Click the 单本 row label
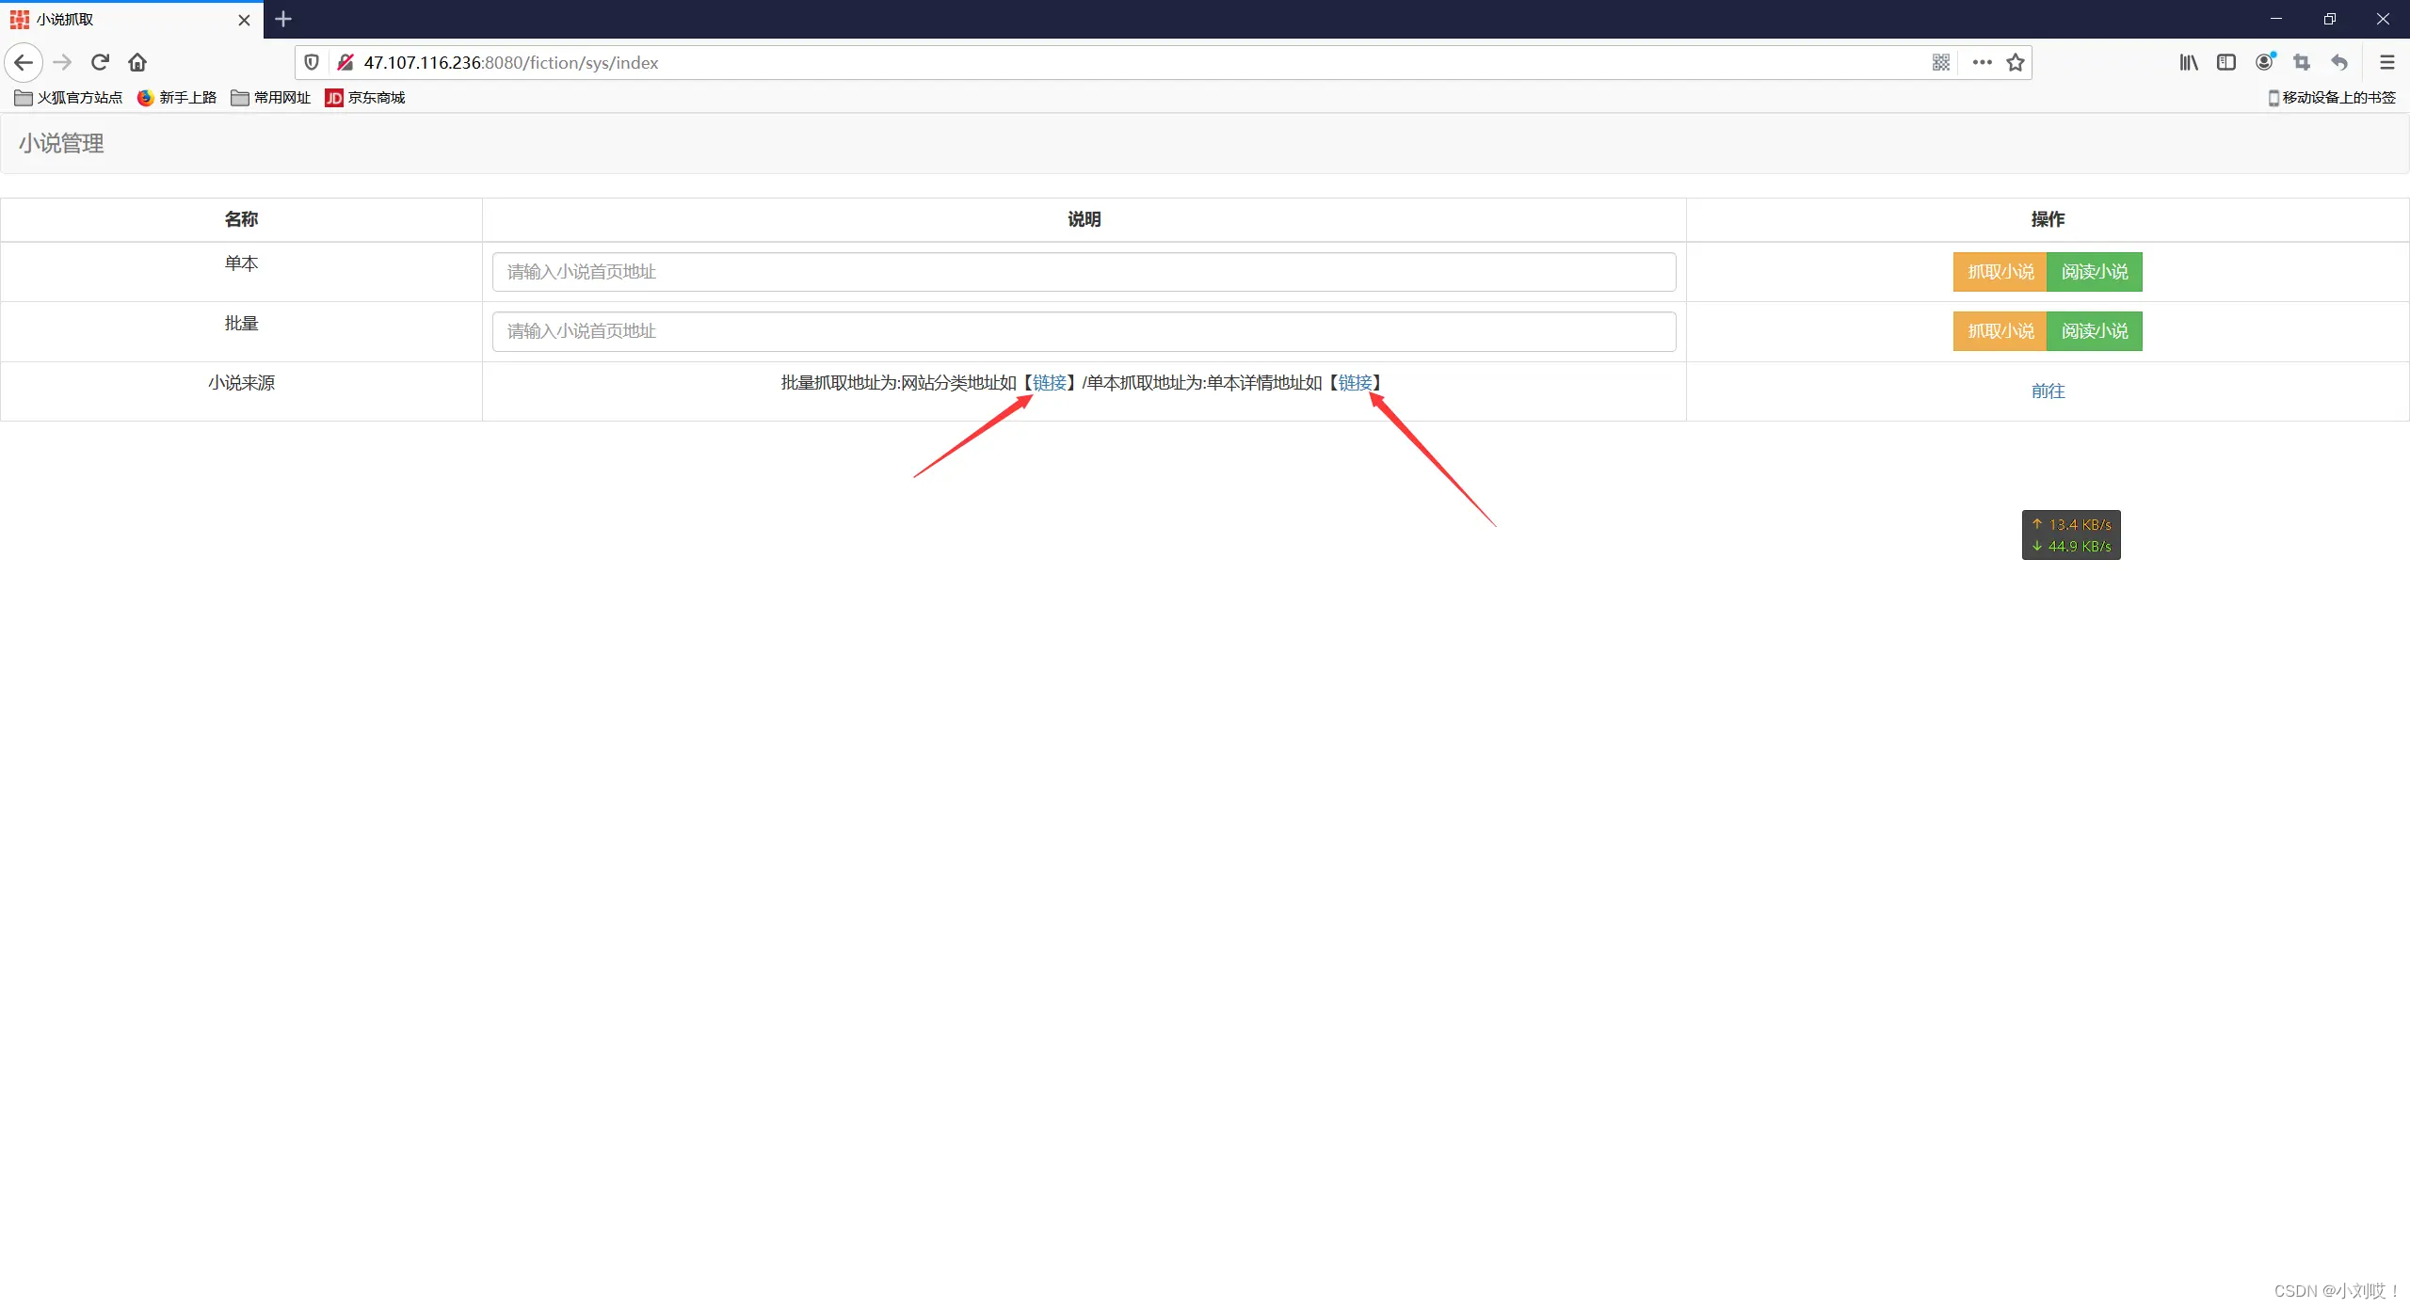Image resolution: width=2410 pixels, height=1308 pixels. (x=241, y=263)
